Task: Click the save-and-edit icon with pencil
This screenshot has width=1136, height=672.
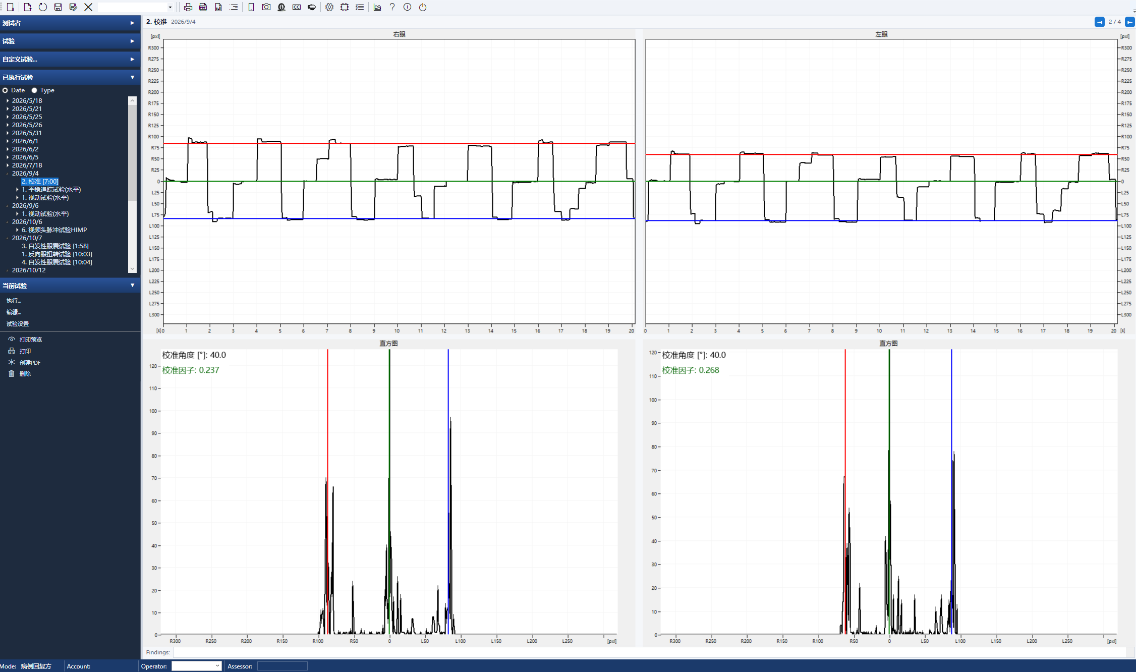Action: click(73, 7)
